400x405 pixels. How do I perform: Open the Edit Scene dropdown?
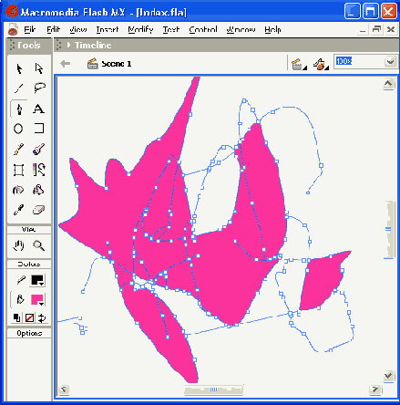click(x=299, y=64)
